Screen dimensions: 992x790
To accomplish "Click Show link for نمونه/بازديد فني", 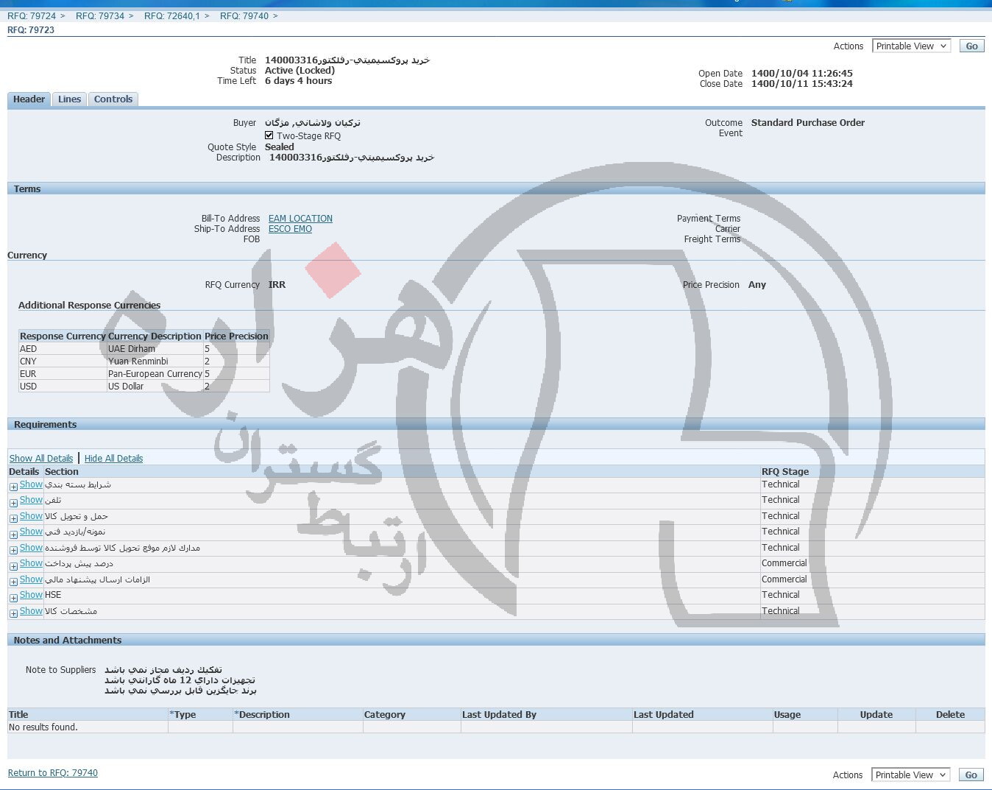I will 31,532.
